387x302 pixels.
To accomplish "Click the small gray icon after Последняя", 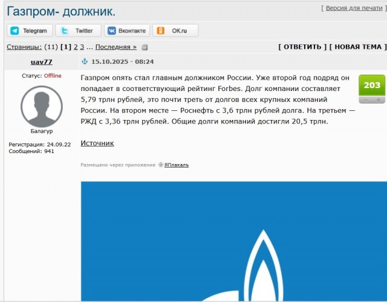I will (x=145, y=47).
